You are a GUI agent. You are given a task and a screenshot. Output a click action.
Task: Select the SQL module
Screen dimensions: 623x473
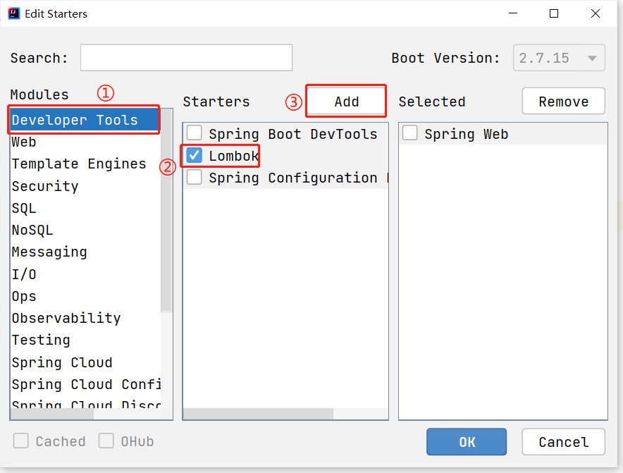tap(85, 208)
